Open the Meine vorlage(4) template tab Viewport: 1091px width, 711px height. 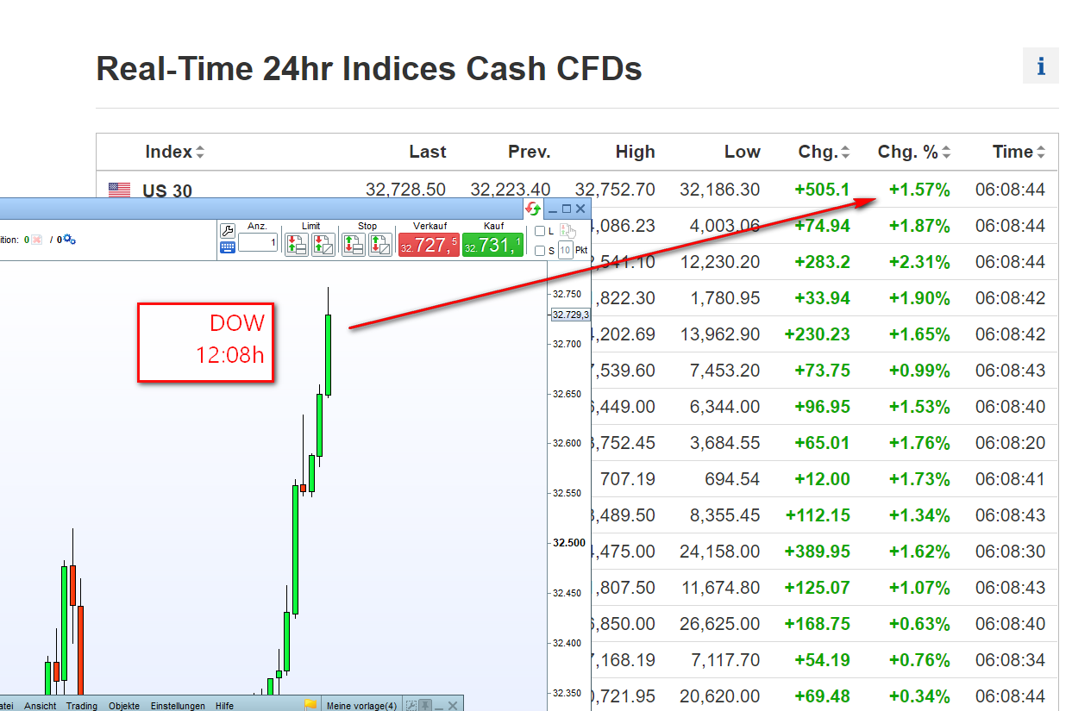[361, 706]
